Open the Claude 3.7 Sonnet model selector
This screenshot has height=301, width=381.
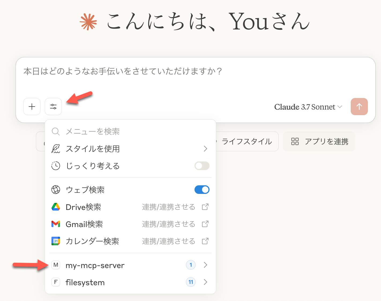tap(308, 107)
